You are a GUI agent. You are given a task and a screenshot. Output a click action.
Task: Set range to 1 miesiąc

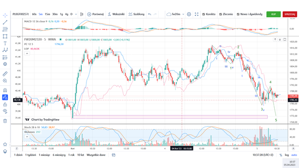tap(44, 155)
